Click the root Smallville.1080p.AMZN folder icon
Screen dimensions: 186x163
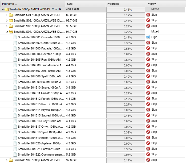7,9
